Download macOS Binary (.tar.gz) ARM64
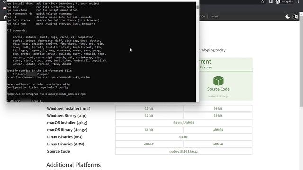 pos(218,130)
